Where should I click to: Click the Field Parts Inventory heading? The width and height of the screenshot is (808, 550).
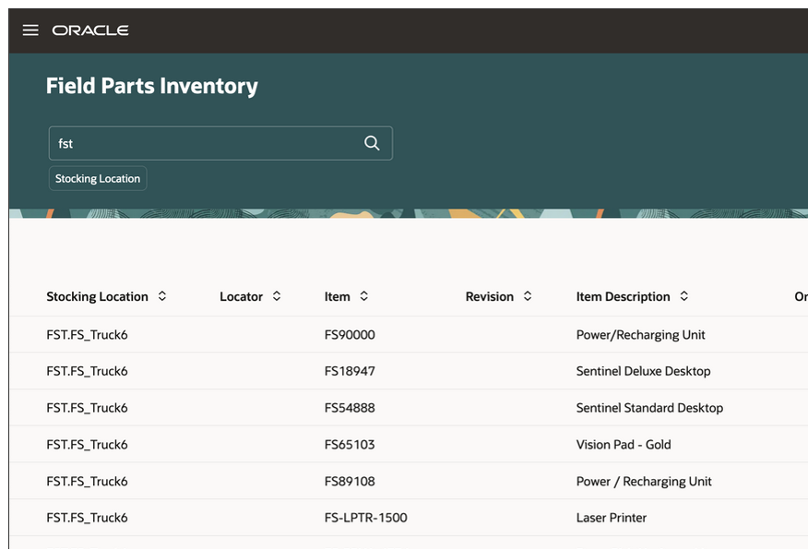coord(152,86)
